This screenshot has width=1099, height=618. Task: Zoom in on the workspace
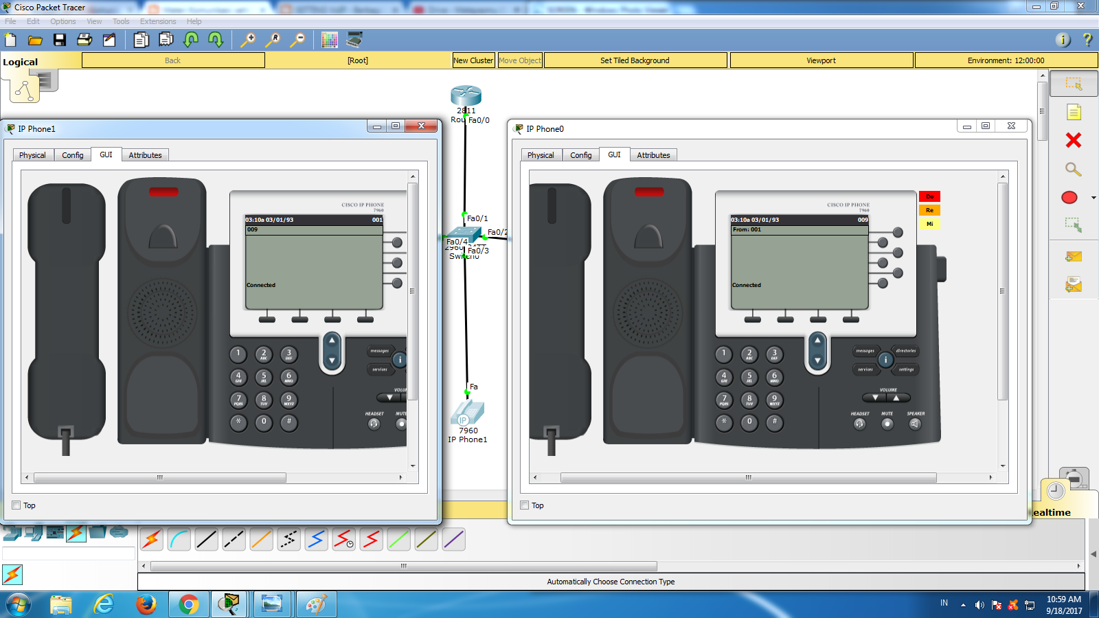pyautogui.click(x=247, y=40)
